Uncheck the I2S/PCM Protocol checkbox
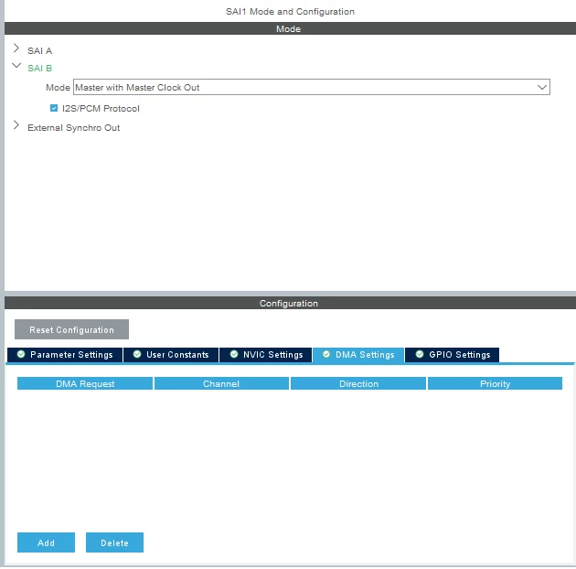The image size is (576, 569). pyautogui.click(x=54, y=108)
